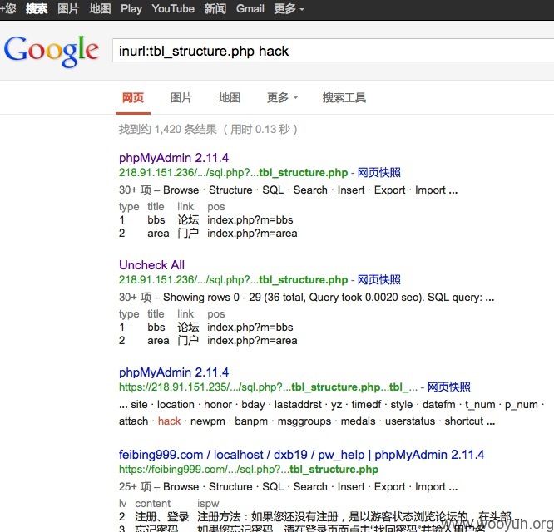
Task: Click the Google logo
Action: [52, 52]
